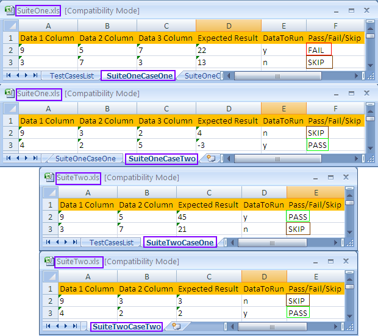
Task: Maximize the SuiteTwoCaseTwo window
Action: tap(330, 261)
